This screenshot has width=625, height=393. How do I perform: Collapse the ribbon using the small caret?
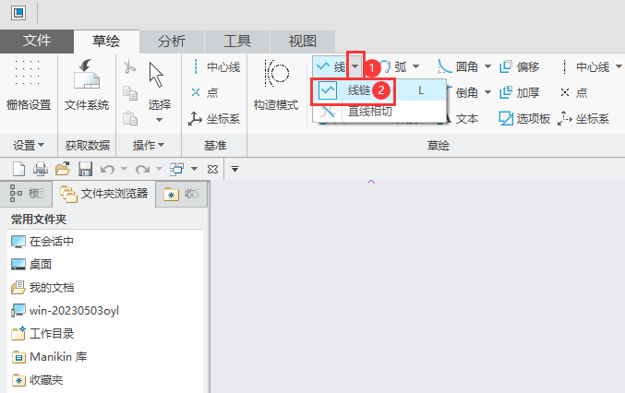click(371, 182)
